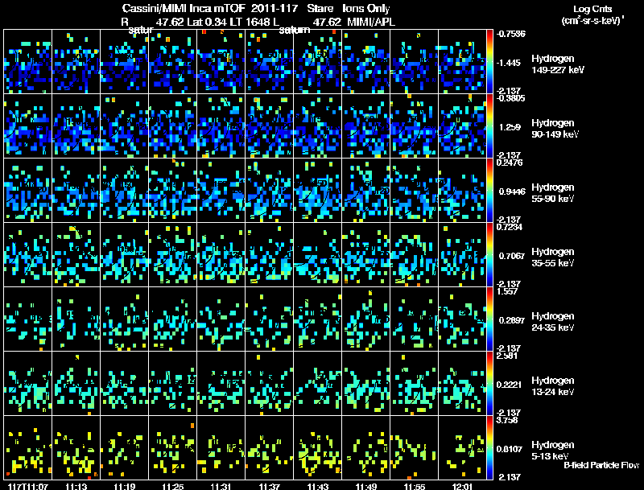
Task: Click the '11:49' time axis label
Action: 366,486
